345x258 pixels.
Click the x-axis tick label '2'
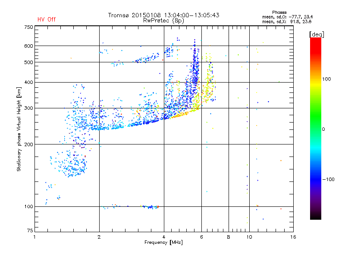(x=99, y=237)
